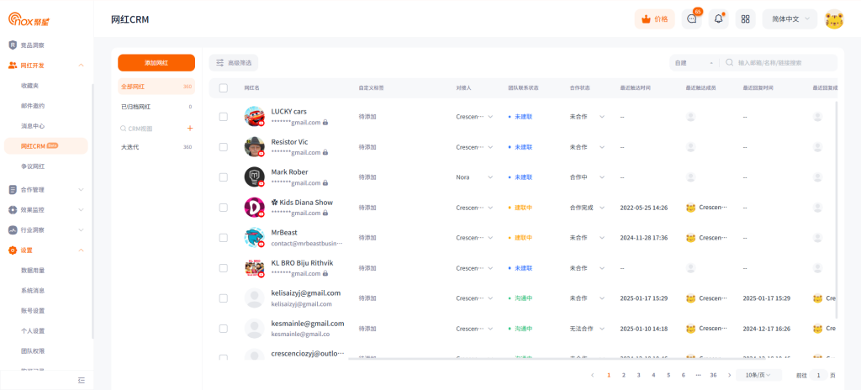861x390 pixels.
Task: Open the 简体中文 language dropdown
Action: coord(789,19)
